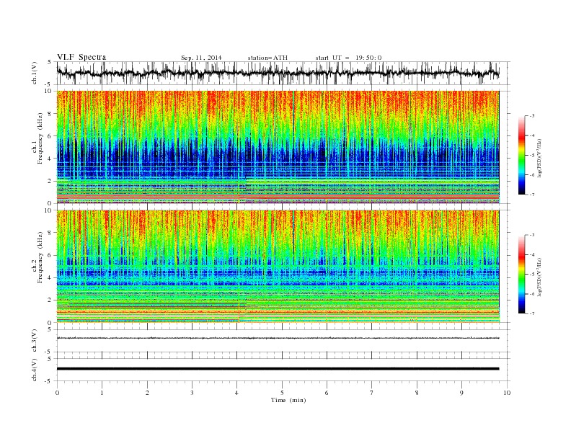
Task: Click the "8" tick on the time axis
Action: pyautogui.click(x=417, y=393)
